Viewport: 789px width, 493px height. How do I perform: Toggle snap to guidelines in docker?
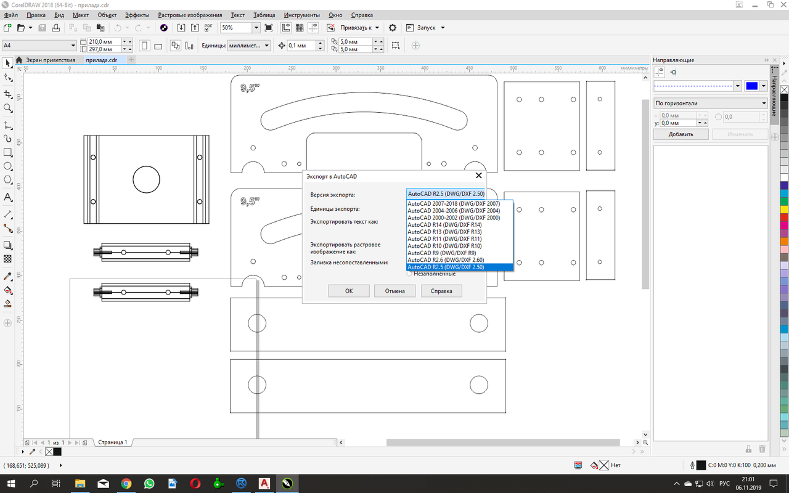point(673,72)
